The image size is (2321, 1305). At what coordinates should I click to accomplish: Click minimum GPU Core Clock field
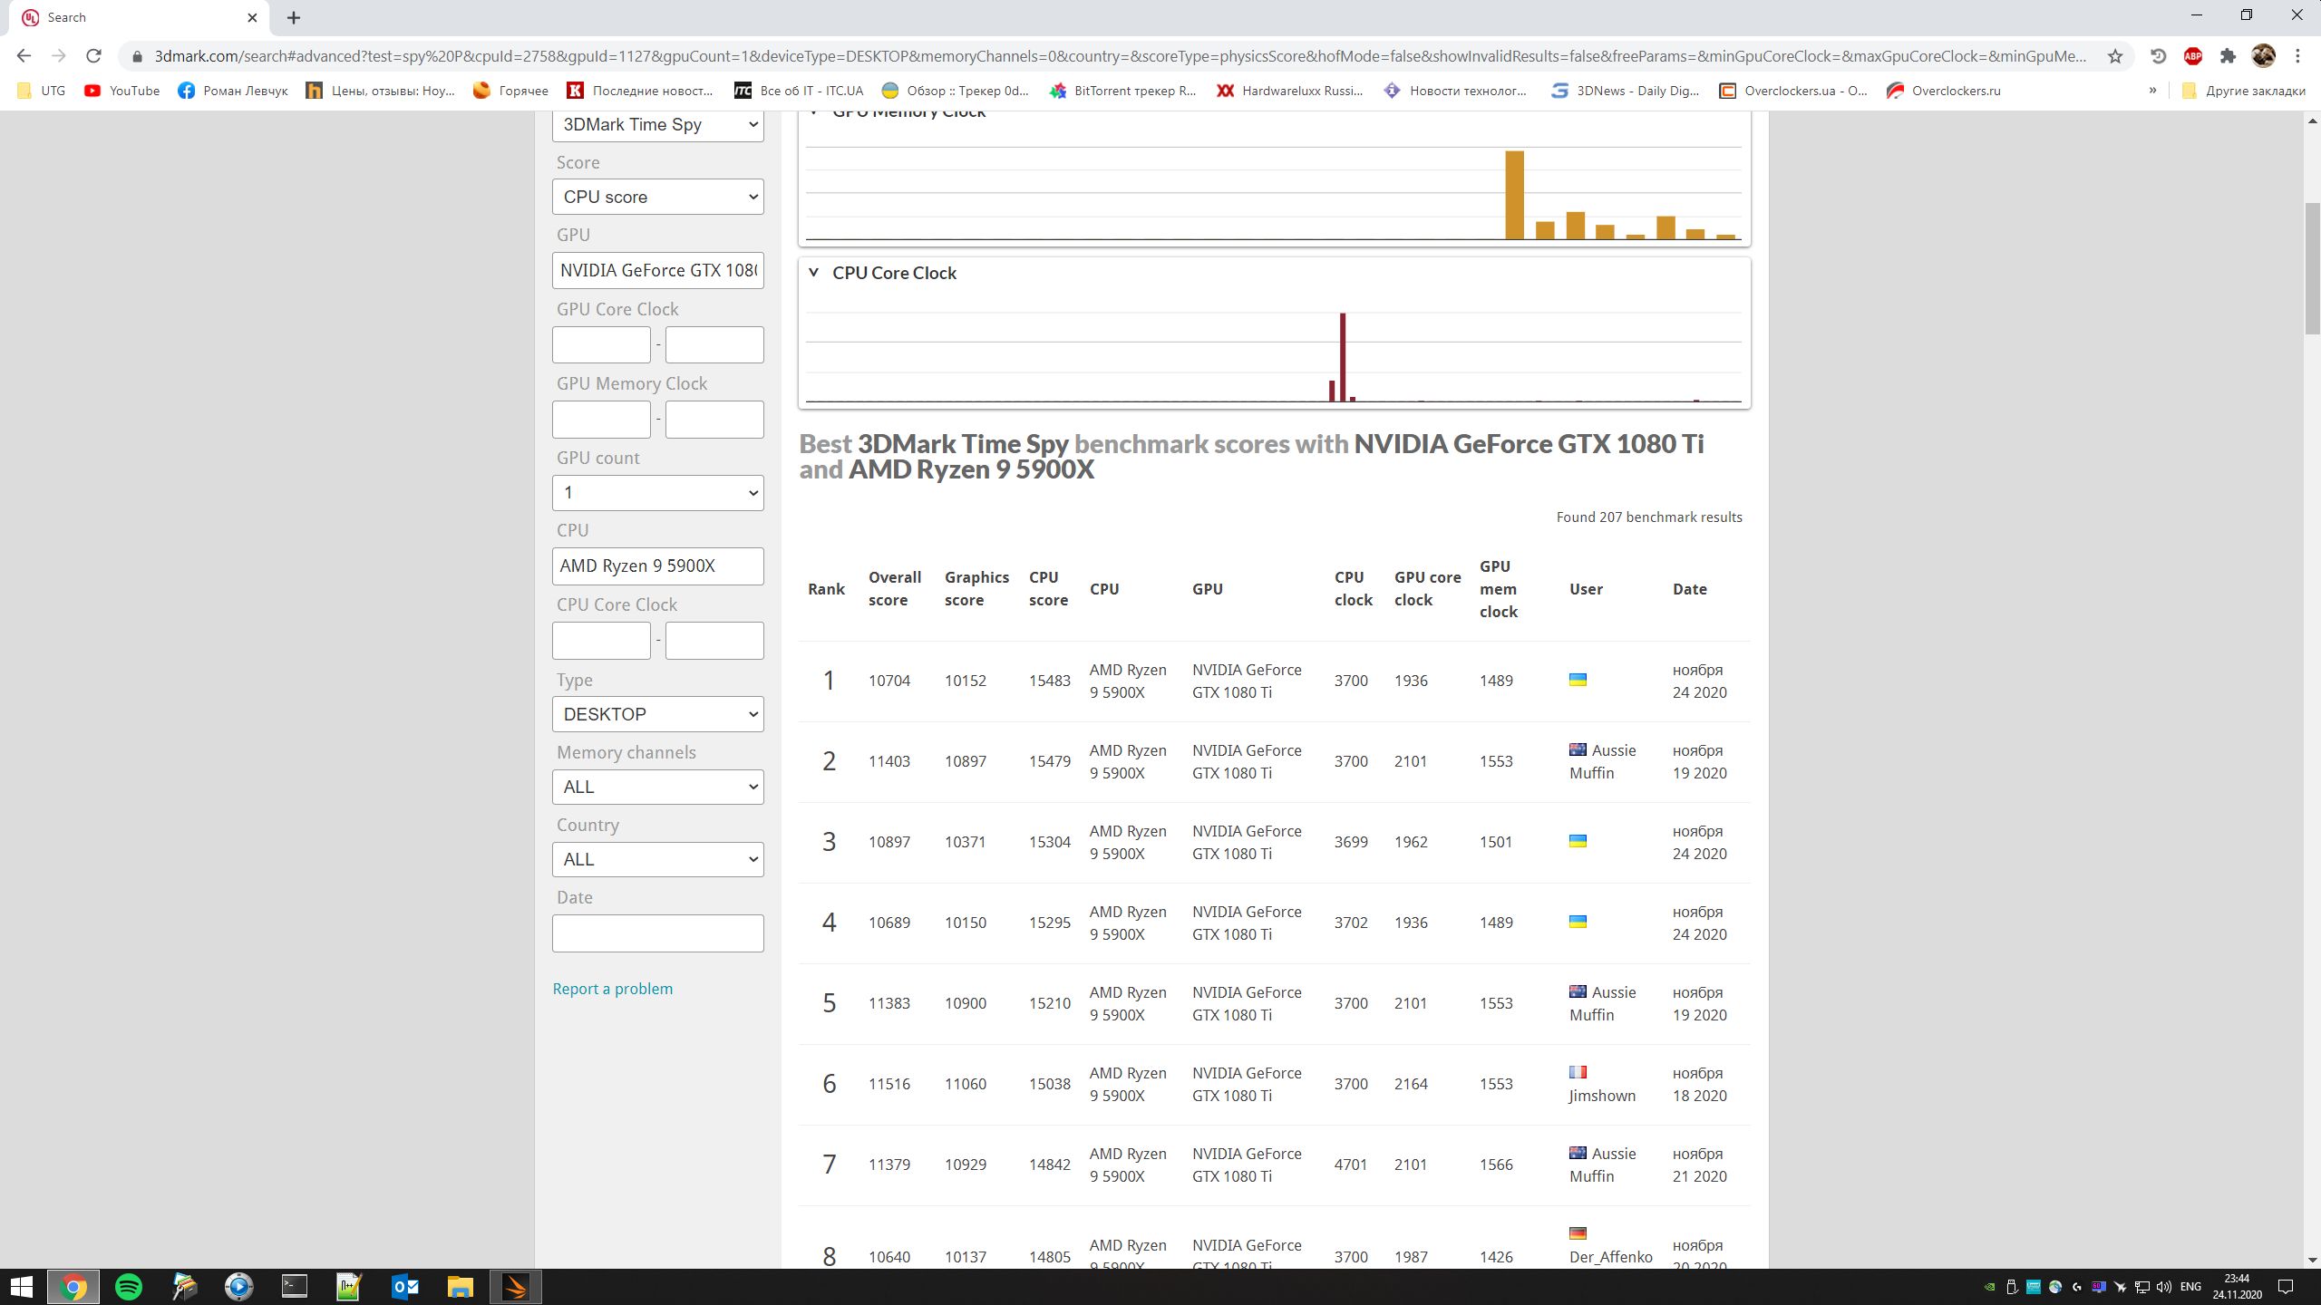point(601,344)
